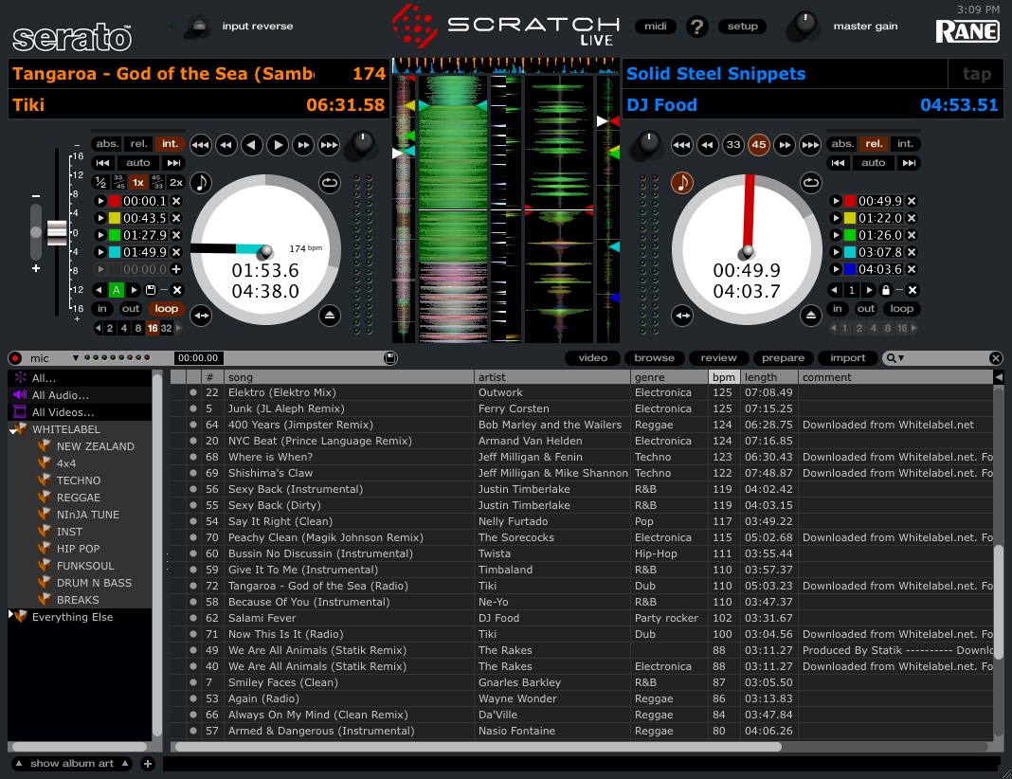
Task: Open the import panel tab
Action: (847, 358)
